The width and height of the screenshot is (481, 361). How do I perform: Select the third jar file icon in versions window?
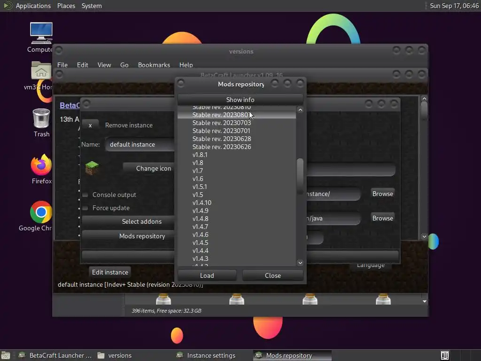(x=310, y=299)
